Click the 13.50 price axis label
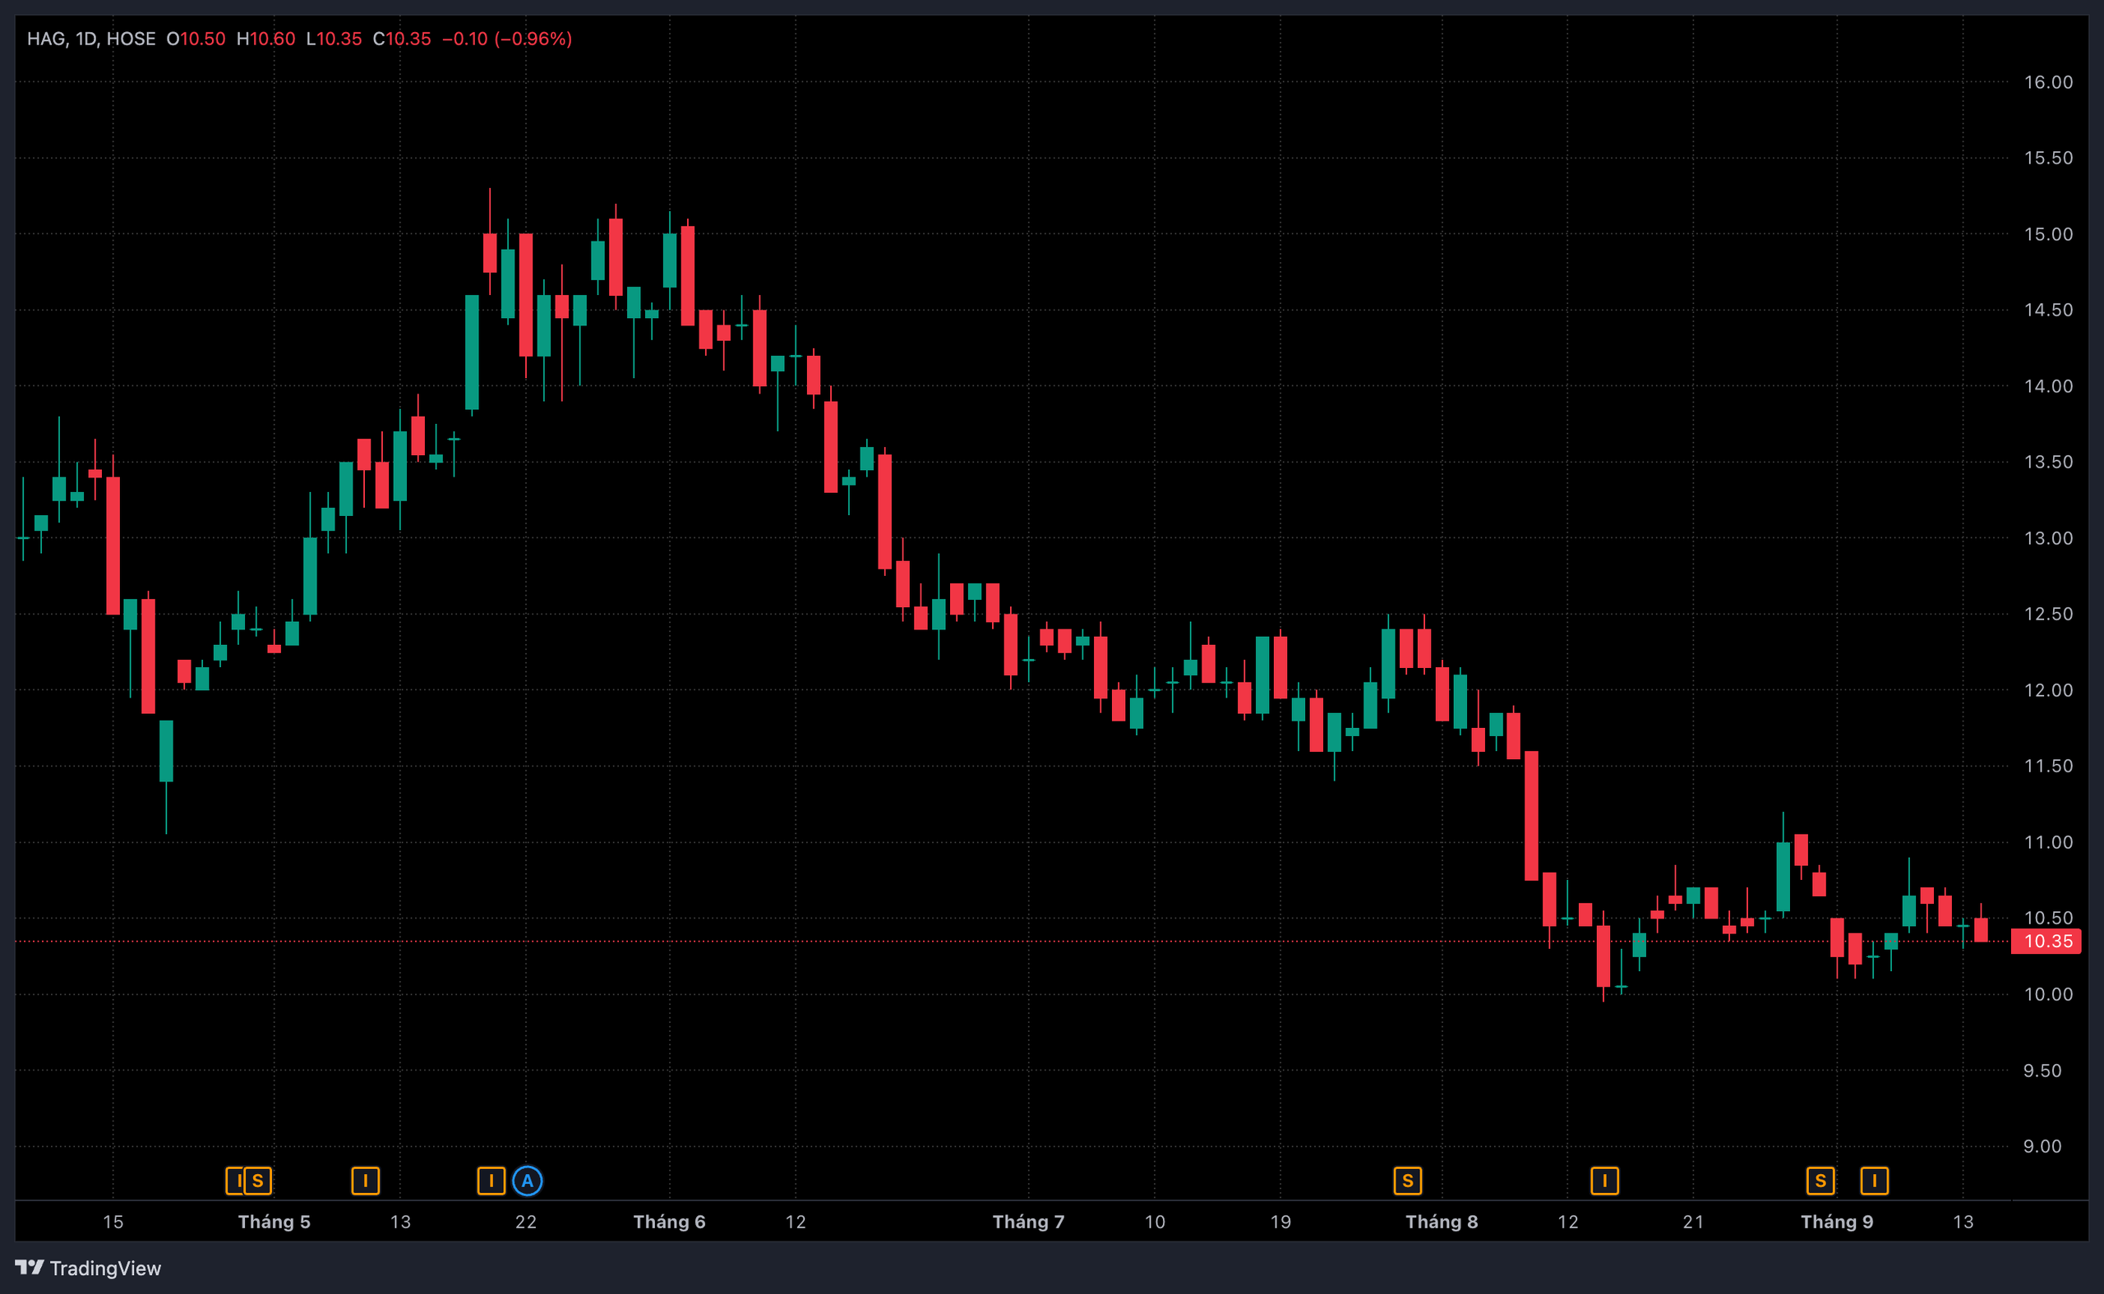2104x1294 pixels. pos(2048,462)
